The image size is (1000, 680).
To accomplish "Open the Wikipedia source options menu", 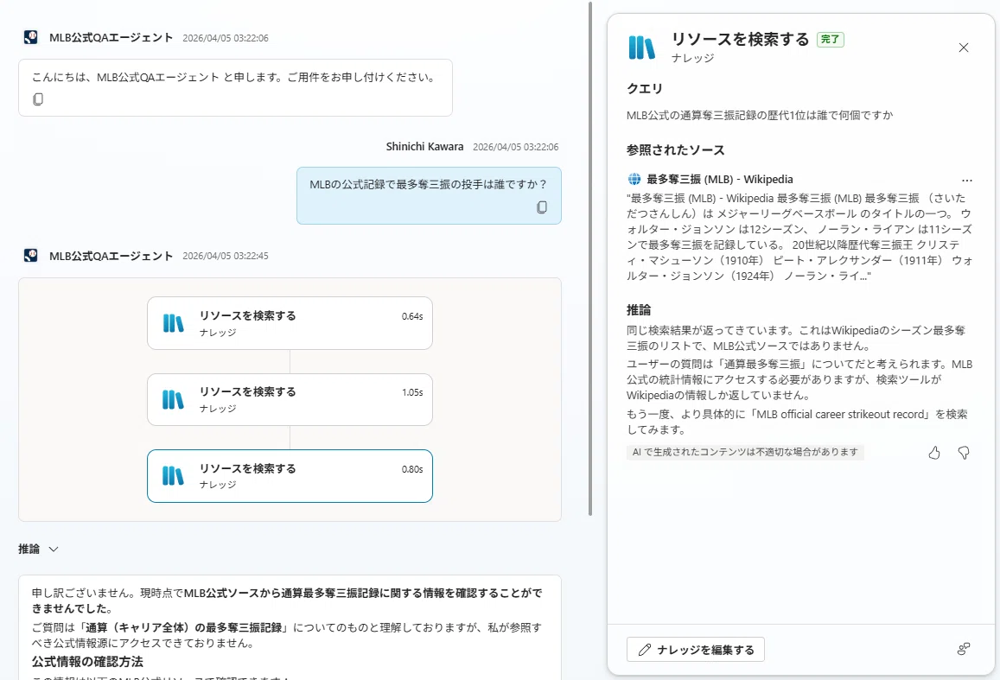I will coord(967,180).
